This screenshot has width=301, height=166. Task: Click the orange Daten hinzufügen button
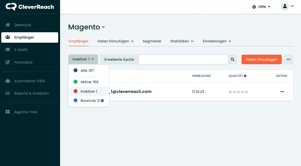(x=261, y=59)
